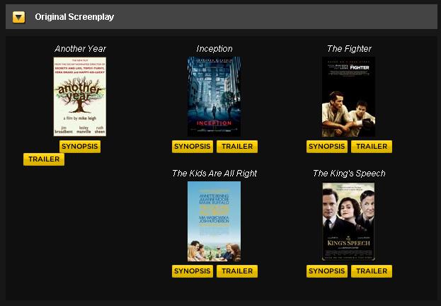Open the Another Year movie poster
441x306 pixels.
(x=80, y=96)
